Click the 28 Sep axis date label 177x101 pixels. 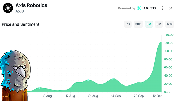click(x=139, y=96)
